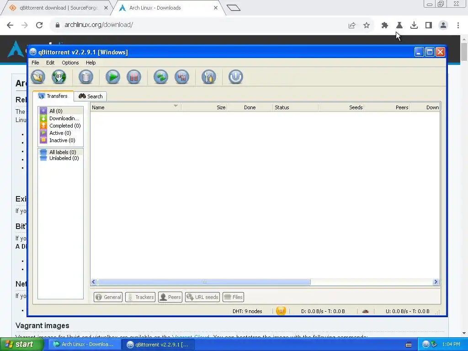This screenshot has width=468, height=351.
Task: Share this page icon in address bar
Action: (x=352, y=26)
